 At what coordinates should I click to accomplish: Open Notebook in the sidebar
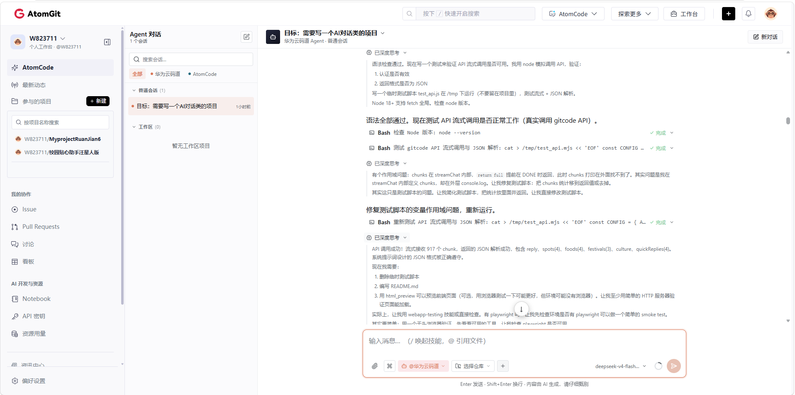(x=37, y=299)
